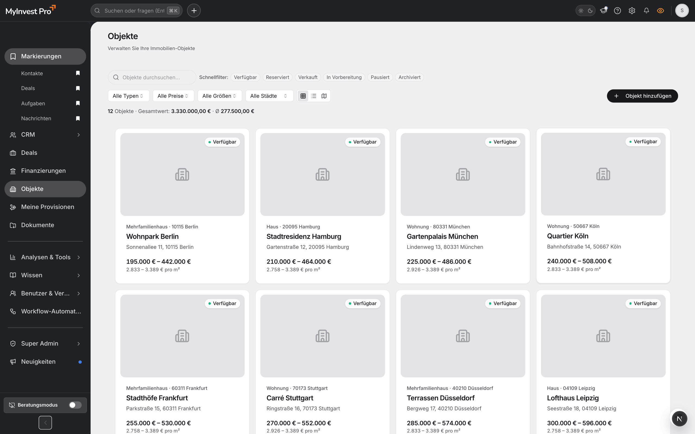The height and width of the screenshot is (434, 695).
Task: Click the plus quick-add button in top bar
Action: point(194,11)
